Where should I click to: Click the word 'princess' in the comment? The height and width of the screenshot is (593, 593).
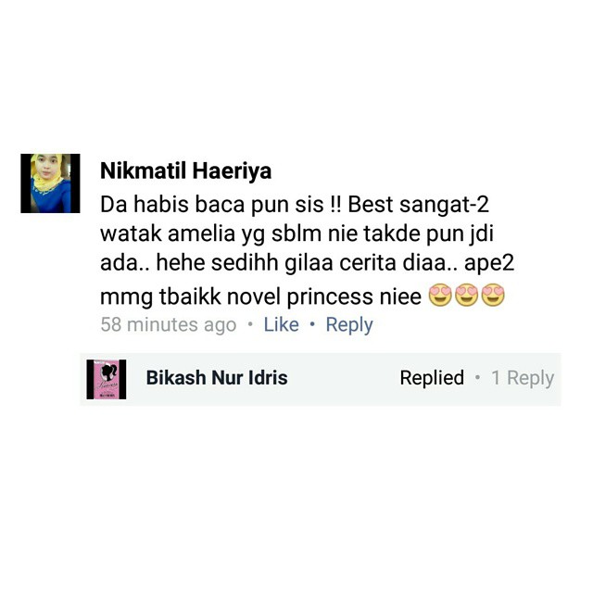click(330, 296)
